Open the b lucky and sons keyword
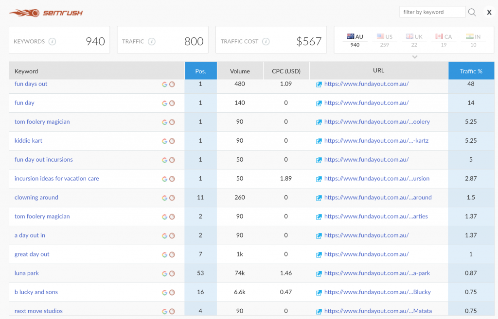Screen dimensions: 498x319 coord(36,292)
